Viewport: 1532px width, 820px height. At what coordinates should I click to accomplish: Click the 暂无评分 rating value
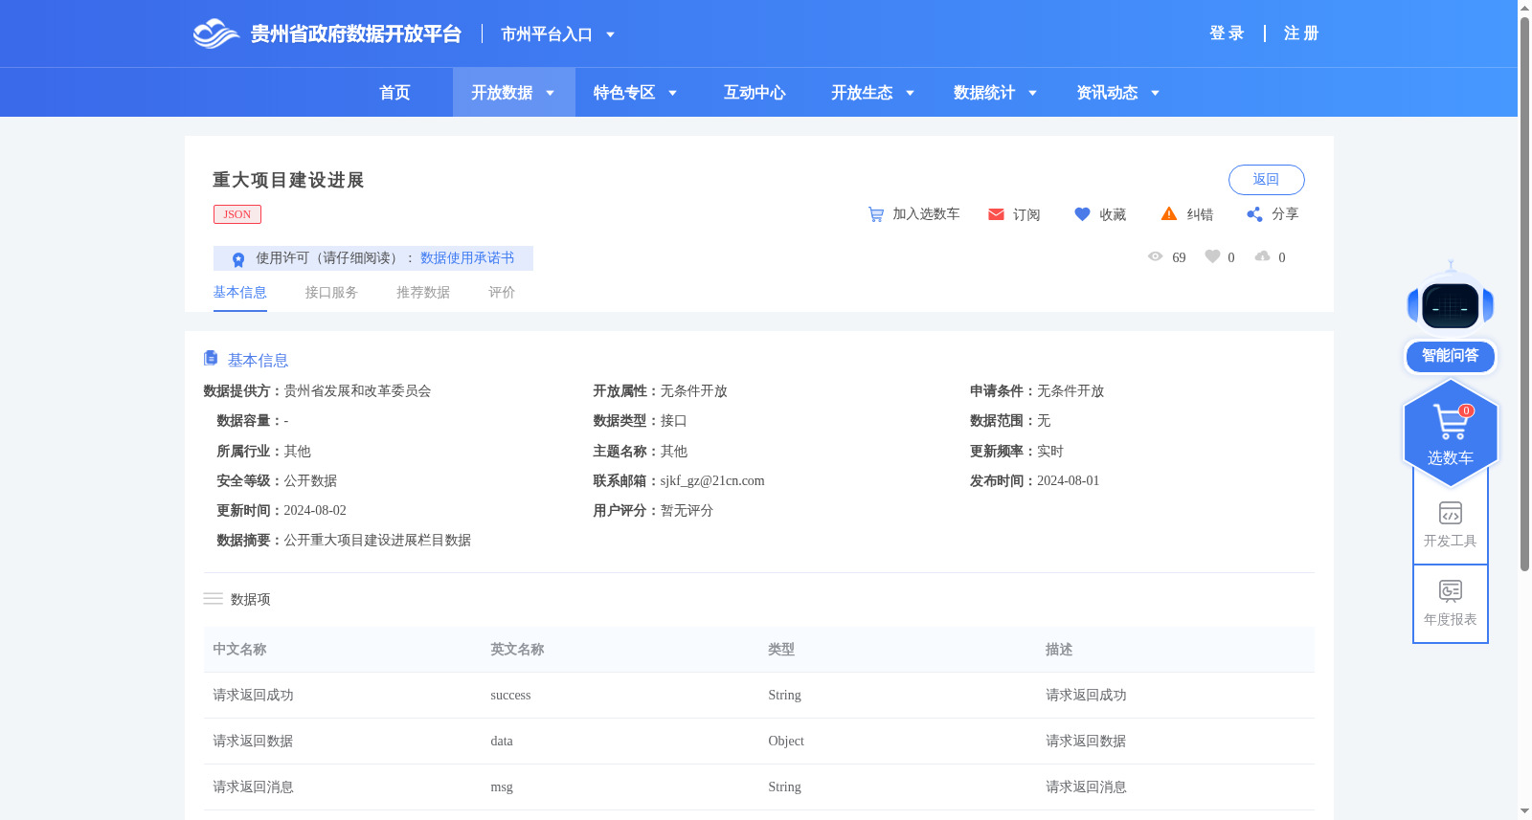pyautogui.click(x=687, y=511)
